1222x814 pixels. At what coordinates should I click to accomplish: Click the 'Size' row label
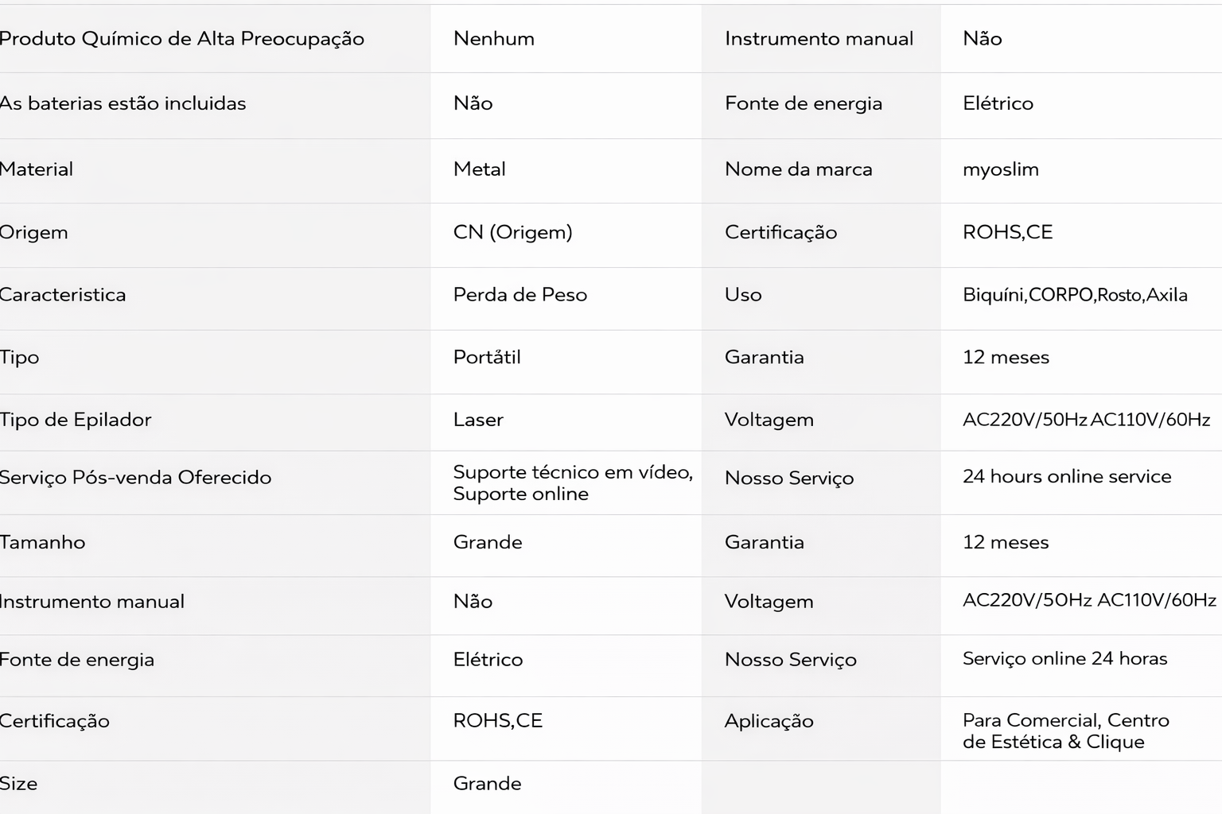18,784
